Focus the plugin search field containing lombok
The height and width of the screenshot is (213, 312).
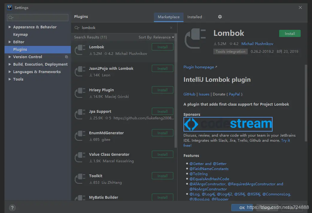click(x=124, y=28)
